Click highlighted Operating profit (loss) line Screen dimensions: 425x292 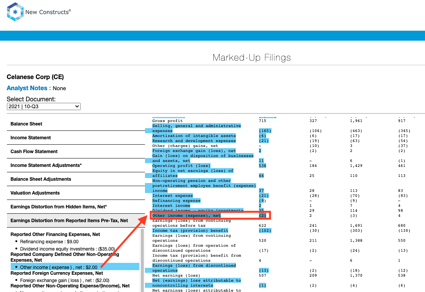(x=181, y=166)
